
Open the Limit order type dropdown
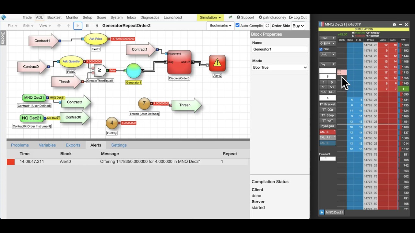[327, 54]
